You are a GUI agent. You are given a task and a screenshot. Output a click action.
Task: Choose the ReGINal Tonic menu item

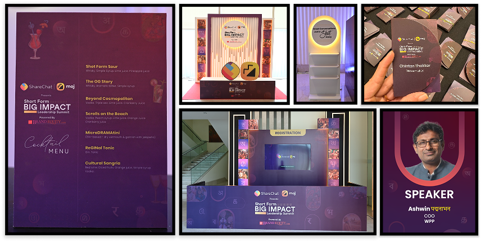click(x=100, y=148)
